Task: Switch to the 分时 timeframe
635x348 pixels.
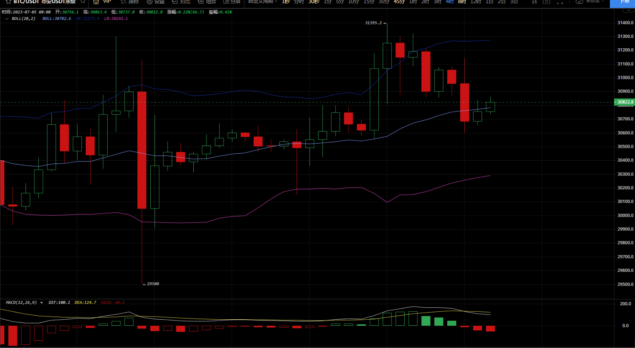Action: (x=299, y=2)
